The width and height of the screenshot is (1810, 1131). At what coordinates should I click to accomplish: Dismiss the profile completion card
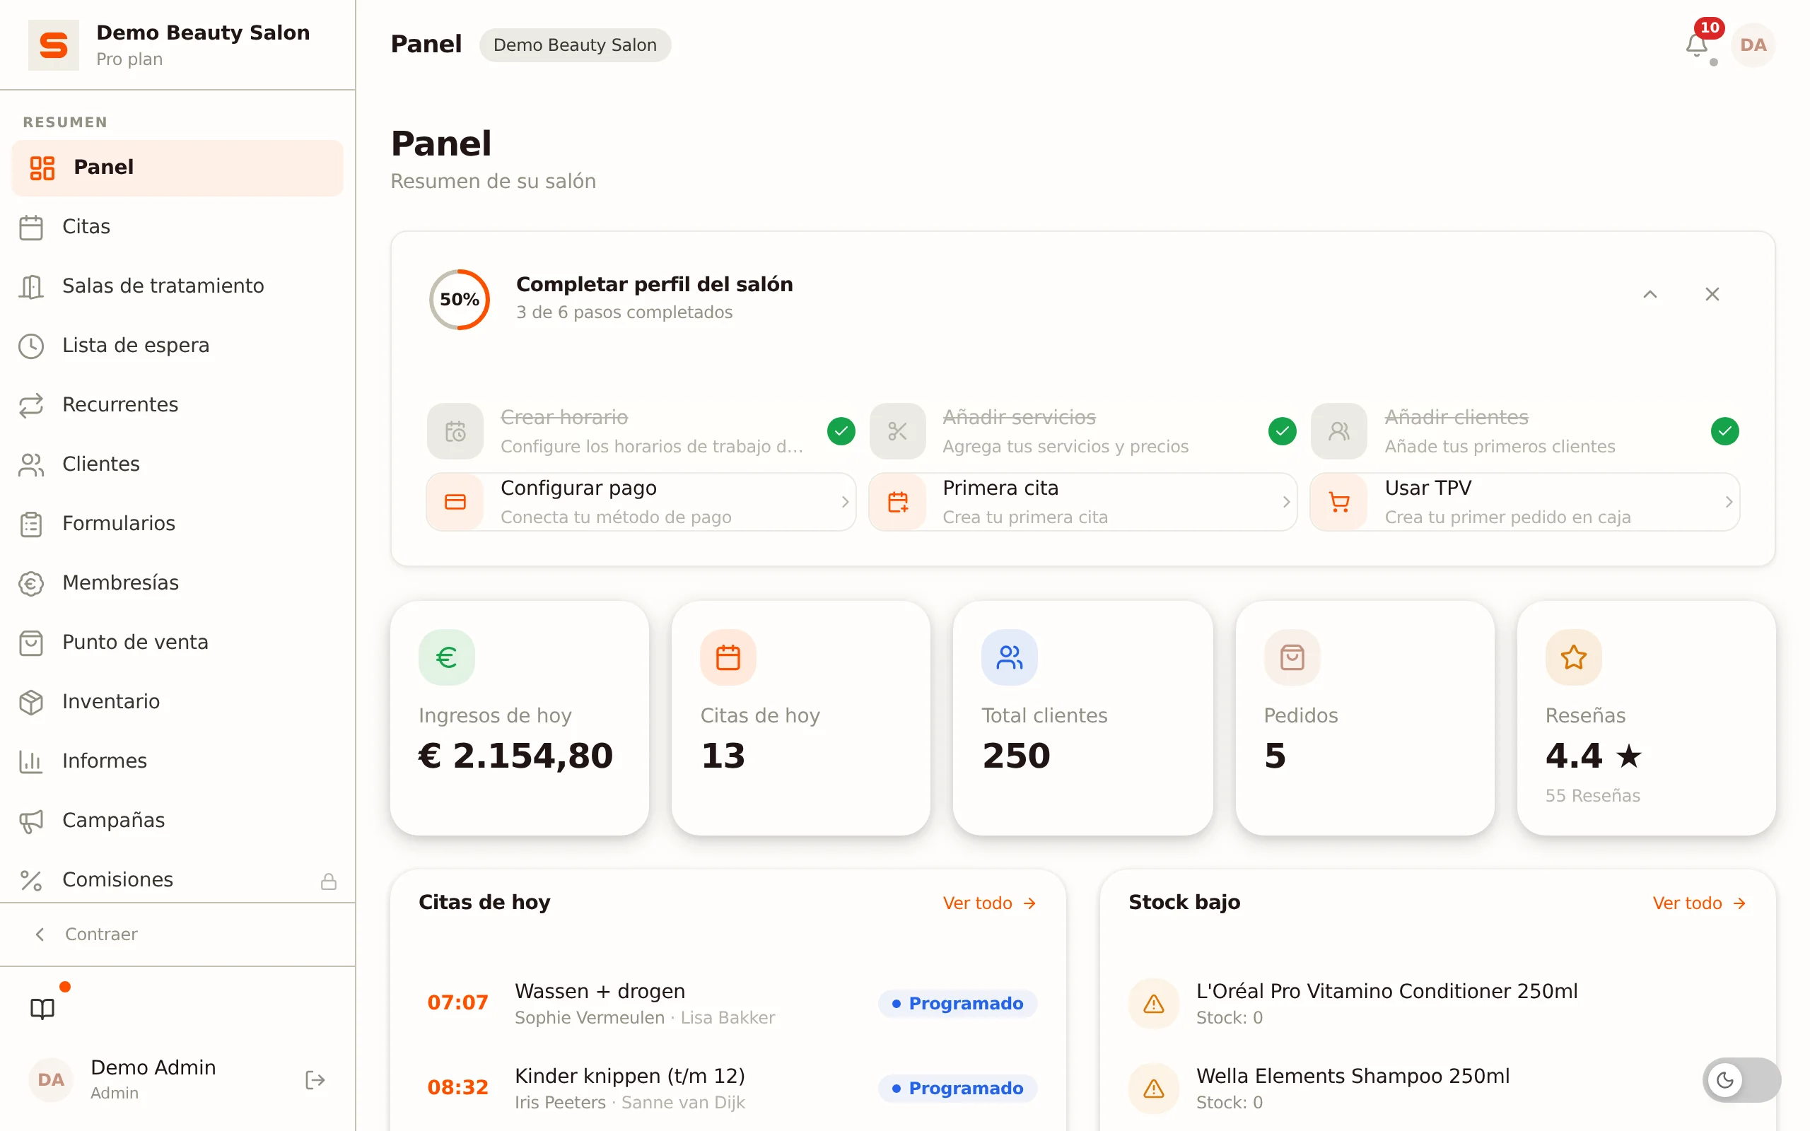tap(1711, 294)
